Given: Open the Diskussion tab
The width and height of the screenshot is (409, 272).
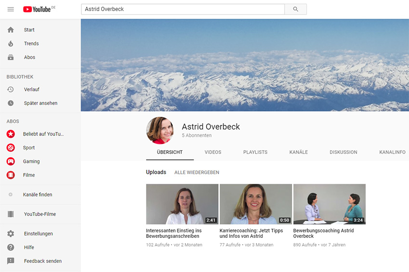Looking at the screenshot, I should tap(343, 152).
